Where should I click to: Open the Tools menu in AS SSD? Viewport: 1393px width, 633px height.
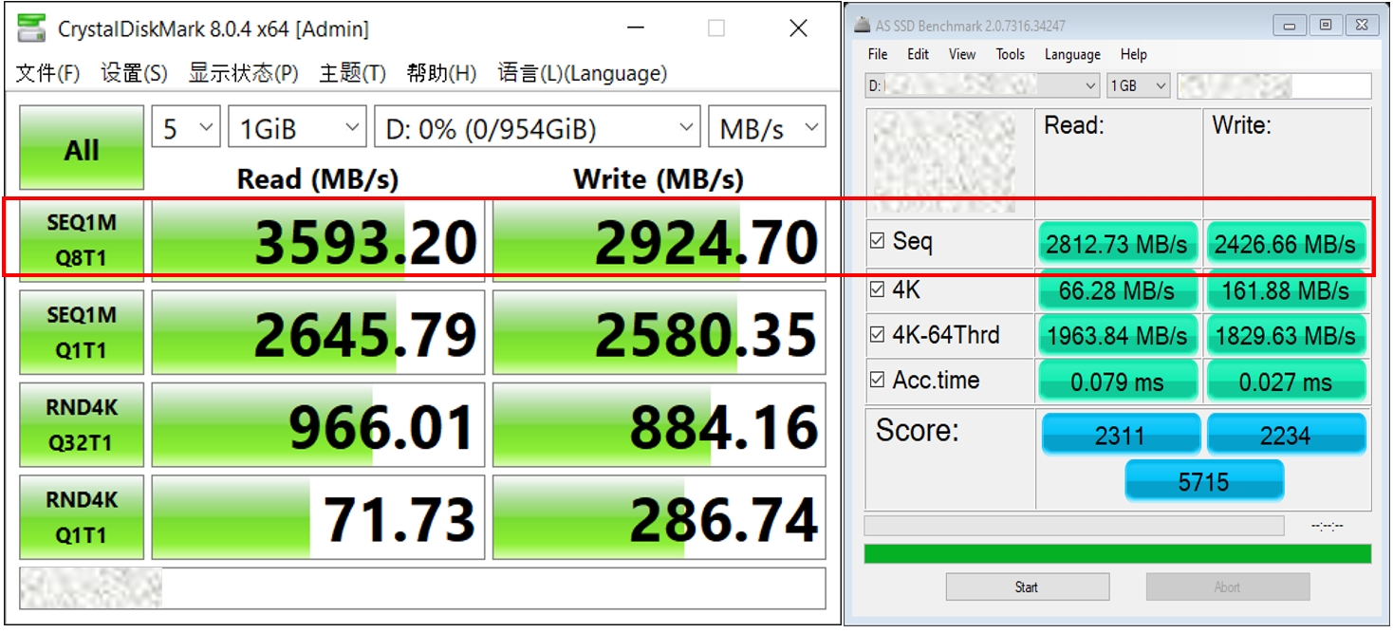(1010, 54)
